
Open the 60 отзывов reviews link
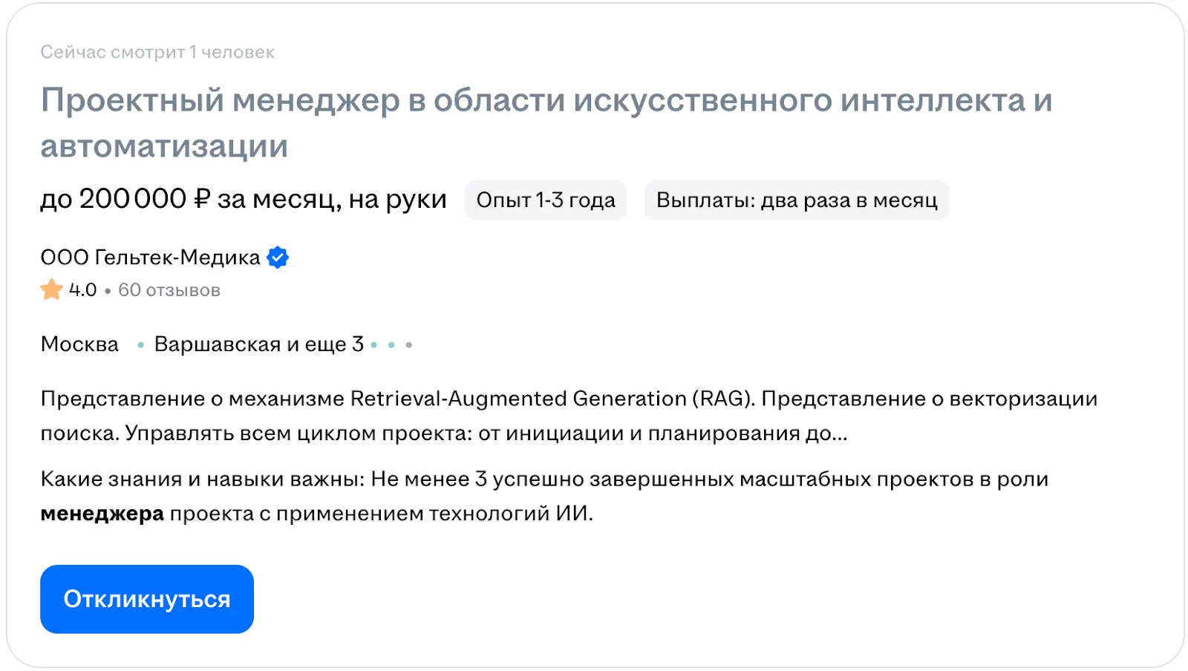169,290
